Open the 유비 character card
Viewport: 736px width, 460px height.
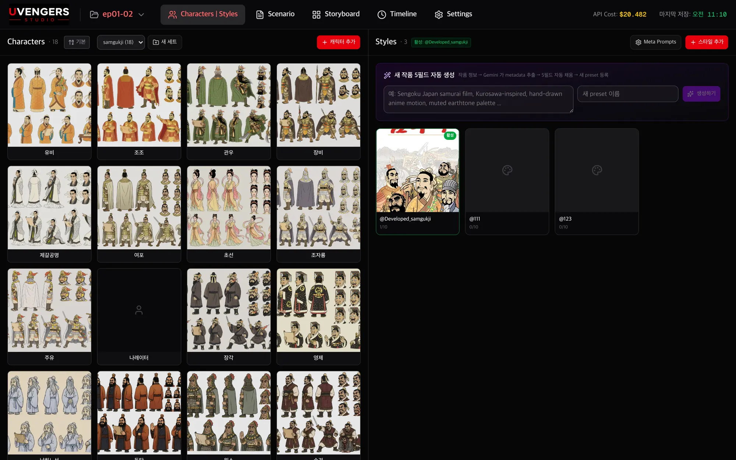(x=49, y=112)
